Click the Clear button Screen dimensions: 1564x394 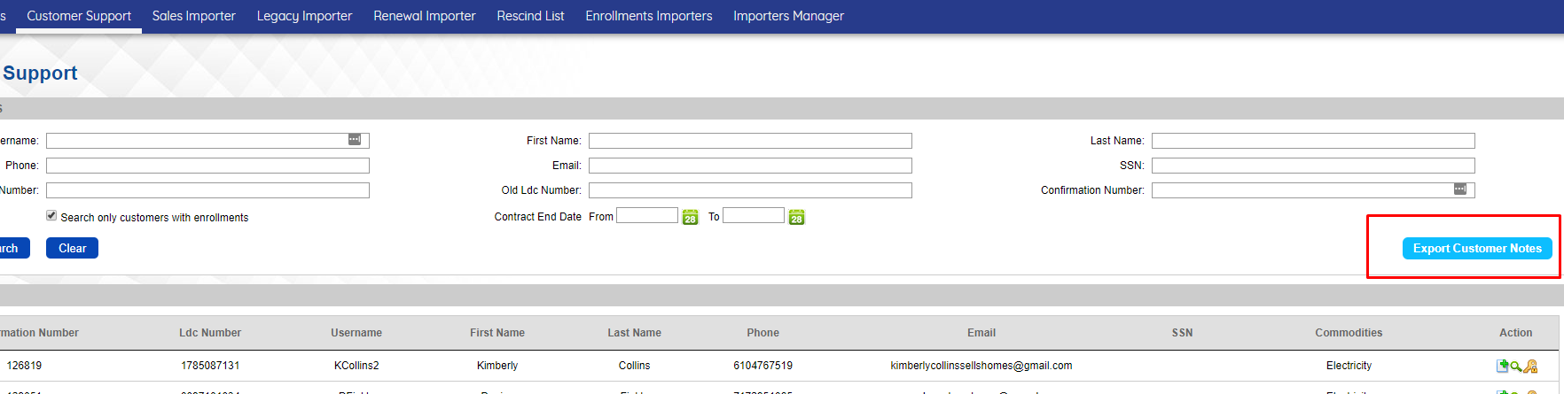(72, 248)
